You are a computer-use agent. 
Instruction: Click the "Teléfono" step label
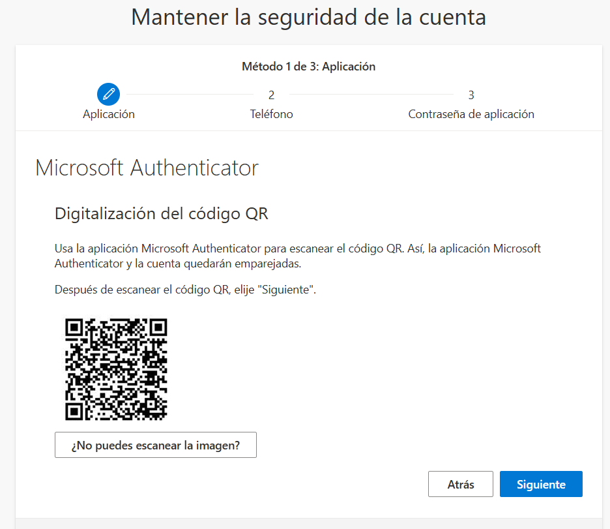click(x=271, y=114)
